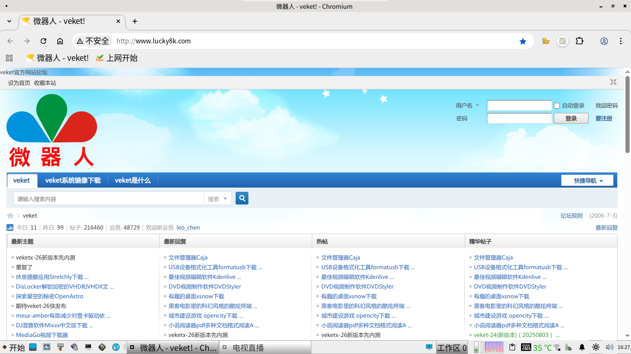Click the browser forward arrow
631x354 pixels.
(x=27, y=41)
